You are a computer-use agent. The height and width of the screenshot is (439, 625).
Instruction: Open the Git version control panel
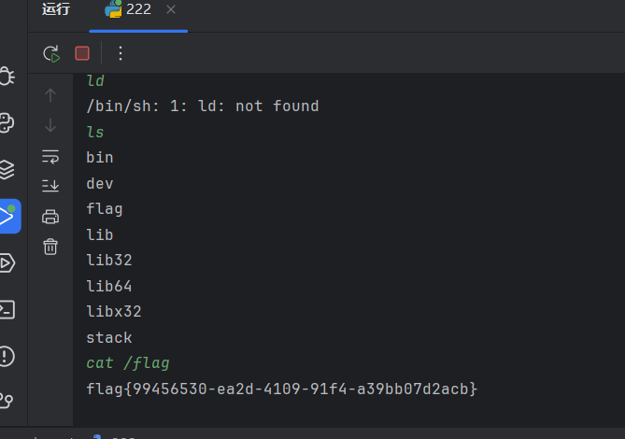[7, 400]
